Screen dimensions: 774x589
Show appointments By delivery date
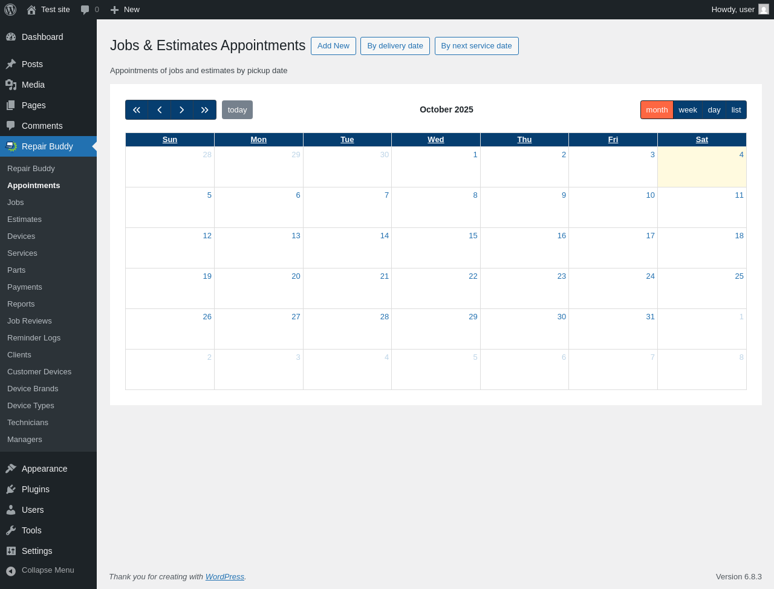(395, 46)
